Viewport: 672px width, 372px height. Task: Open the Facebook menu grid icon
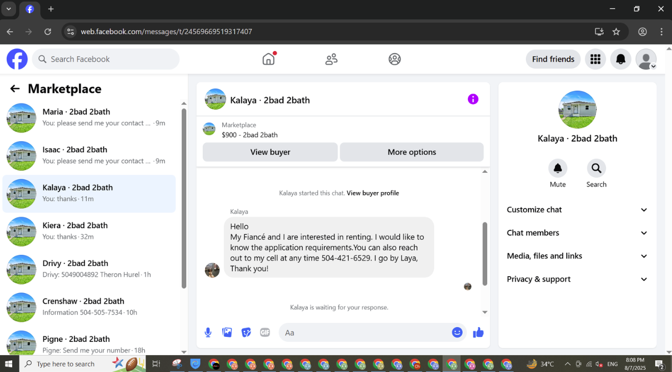point(595,59)
